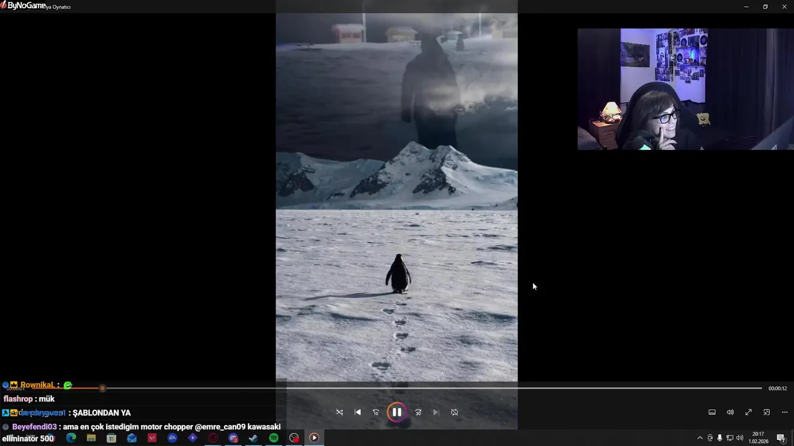The height and width of the screenshot is (446, 794).
Task: Show hidden system tray icons
Action: coord(700,438)
